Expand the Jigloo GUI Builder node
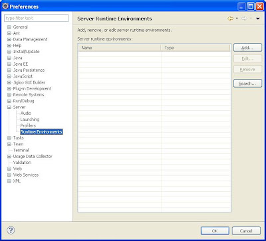Image resolution: width=266 pixels, height=241 pixels. 9,82
